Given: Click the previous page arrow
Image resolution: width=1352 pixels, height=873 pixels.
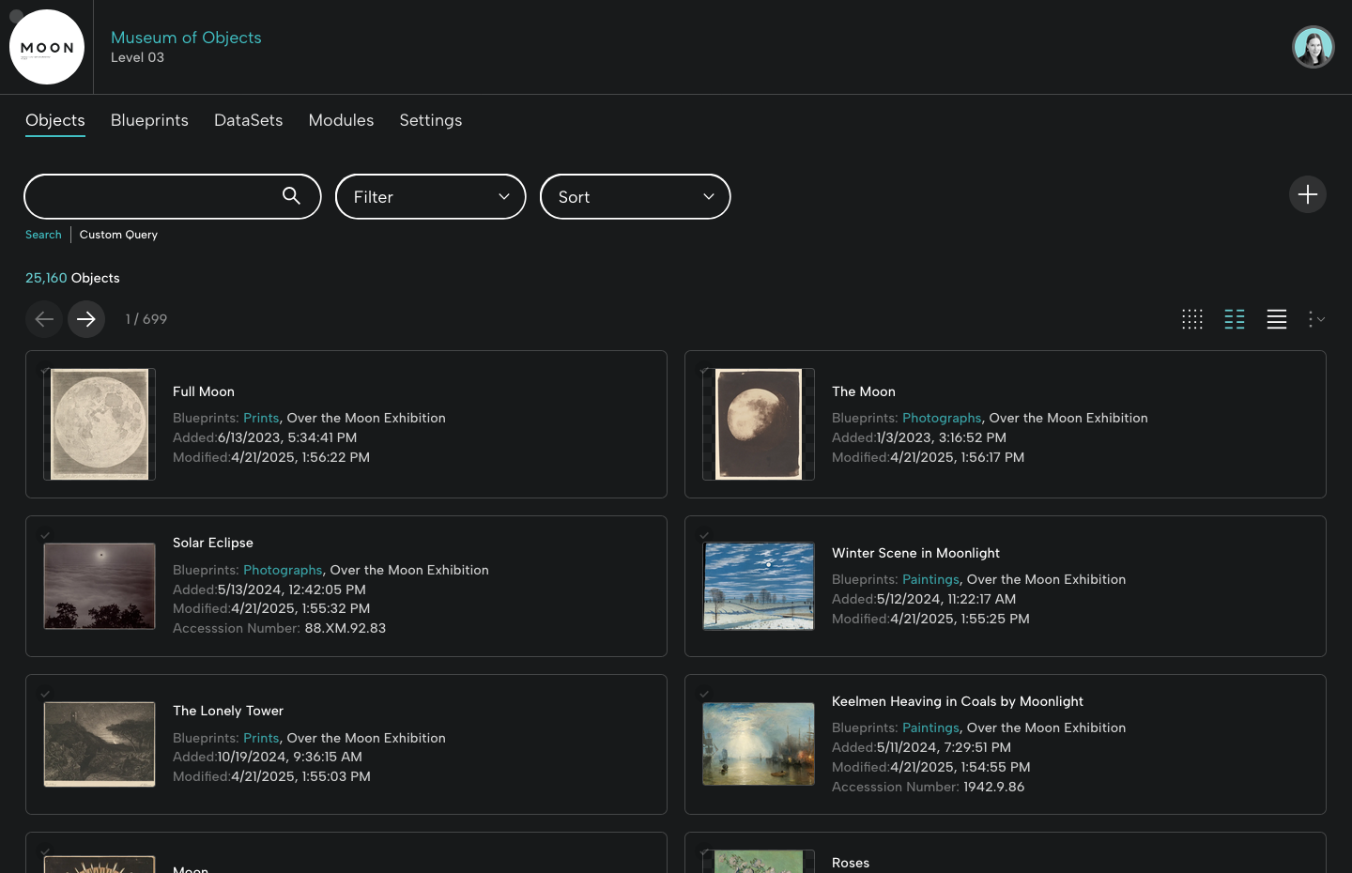Looking at the screenshot, I should pos(44,319).
